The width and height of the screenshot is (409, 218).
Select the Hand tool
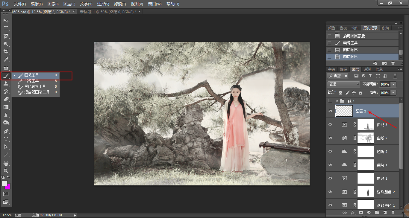click(6, 163)
